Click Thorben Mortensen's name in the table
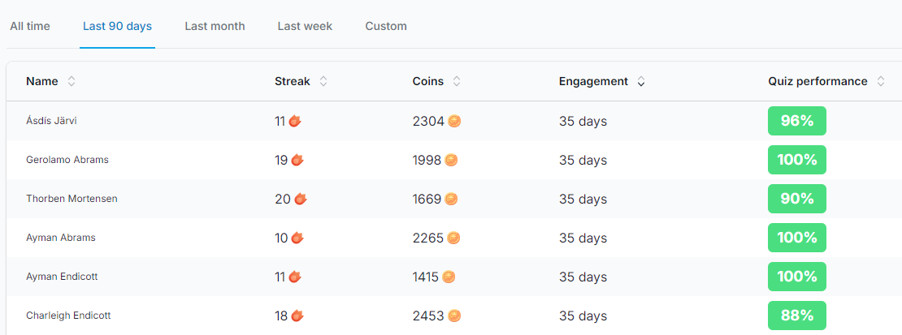 (x=72, y=199)
